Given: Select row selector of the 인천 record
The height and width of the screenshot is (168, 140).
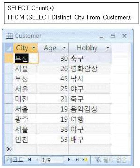Looking at the screenshot, I should click(x=9, y=139).
